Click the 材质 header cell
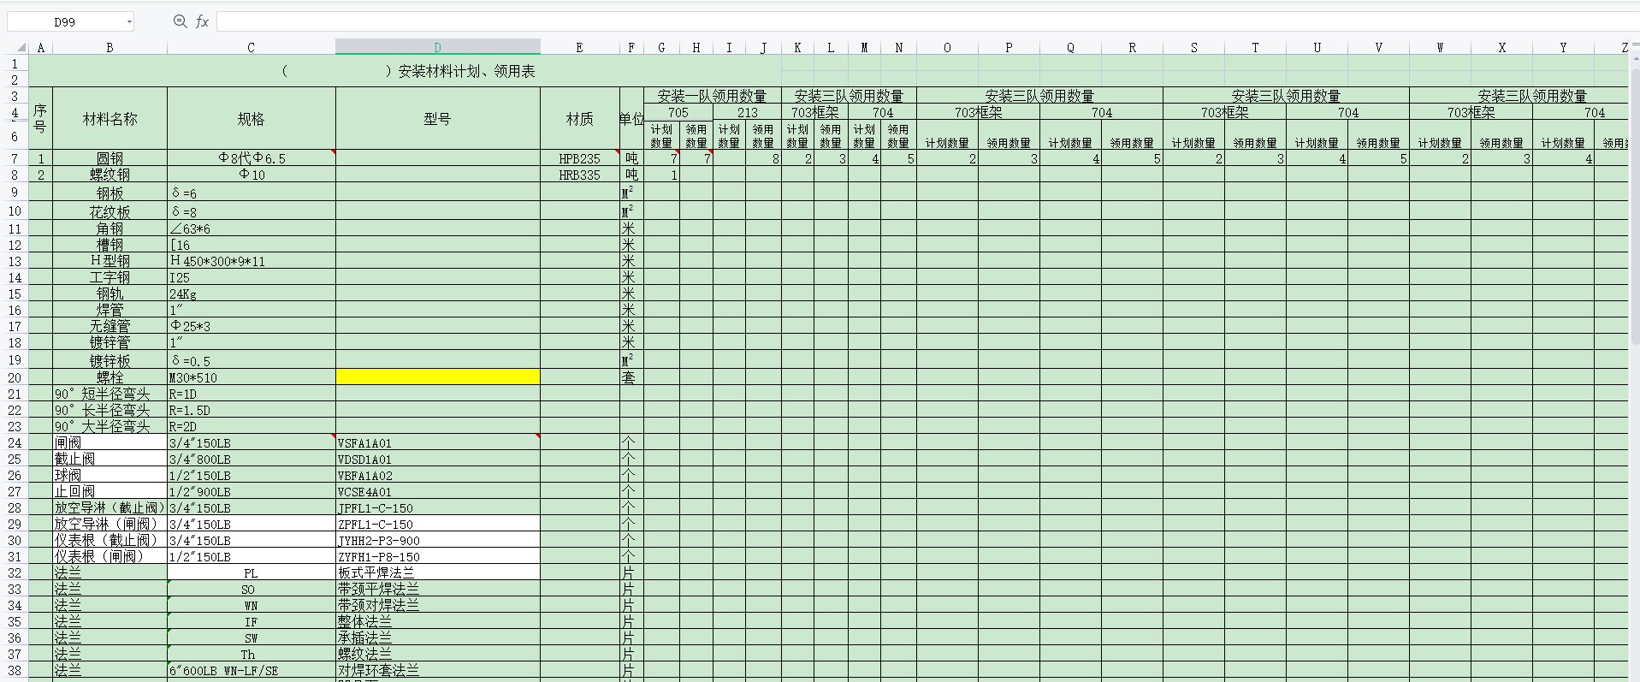Viewport: 1640px width, 682px height. click(x=580, y=119)
